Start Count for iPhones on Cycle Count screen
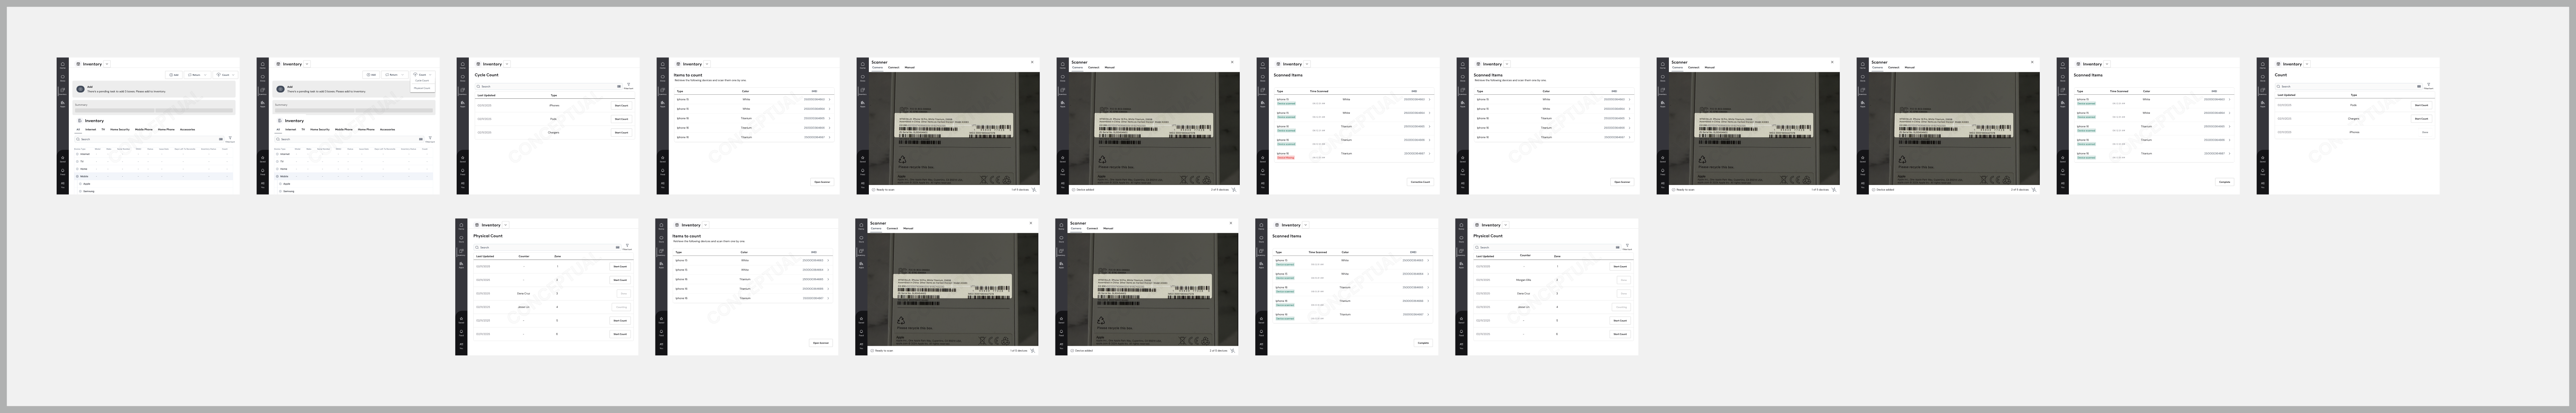This screenshot has height=413, width=2576. coord(622,106)
